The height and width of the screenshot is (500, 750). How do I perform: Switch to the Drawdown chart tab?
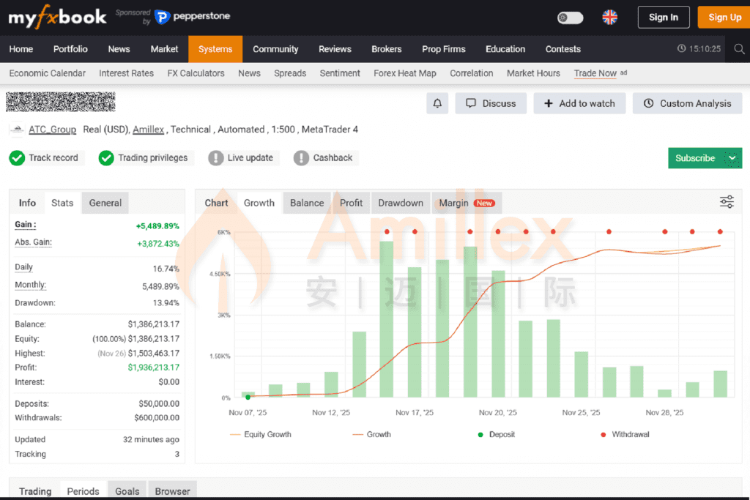[401, 203]
